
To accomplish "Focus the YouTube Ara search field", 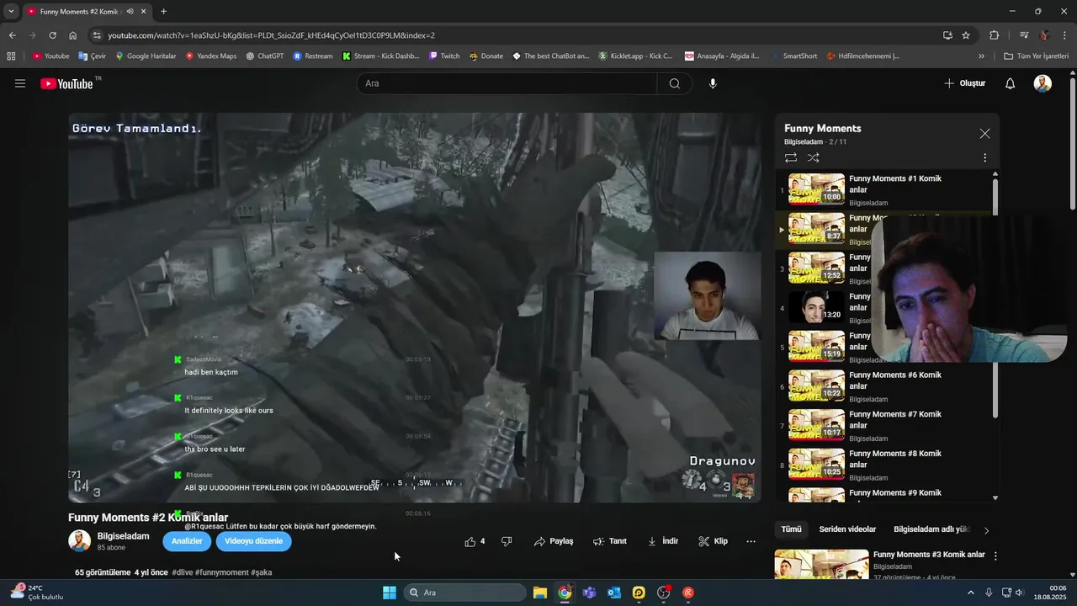I will point(507,83).
